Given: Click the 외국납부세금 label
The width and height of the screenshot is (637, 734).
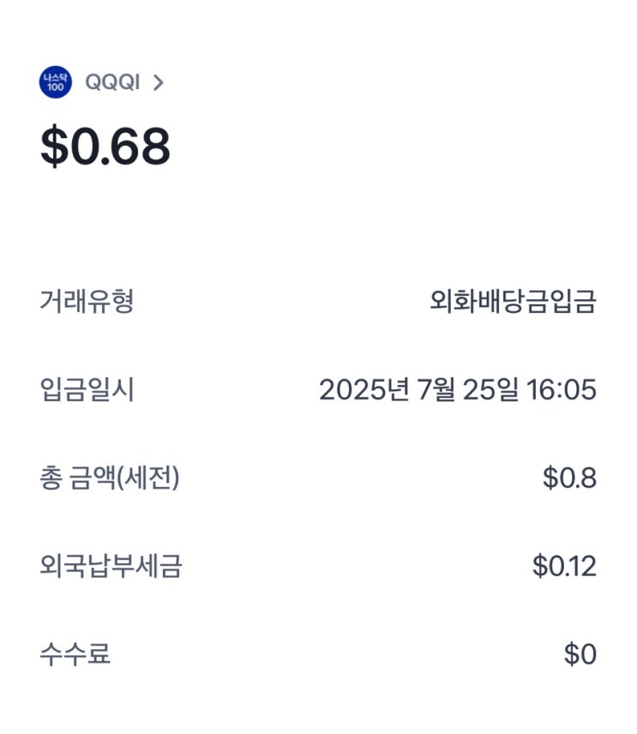Looking at the screenshot, I should [111, 567].
